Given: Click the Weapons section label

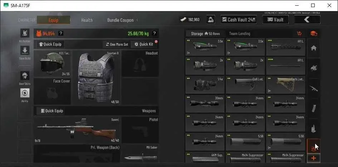Looking at the screenshot, I should 149,111.
